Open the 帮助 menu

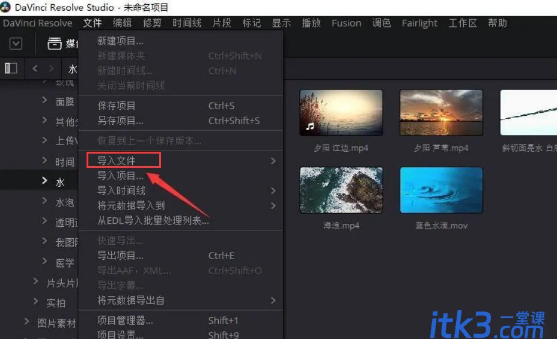click(498, 23)
